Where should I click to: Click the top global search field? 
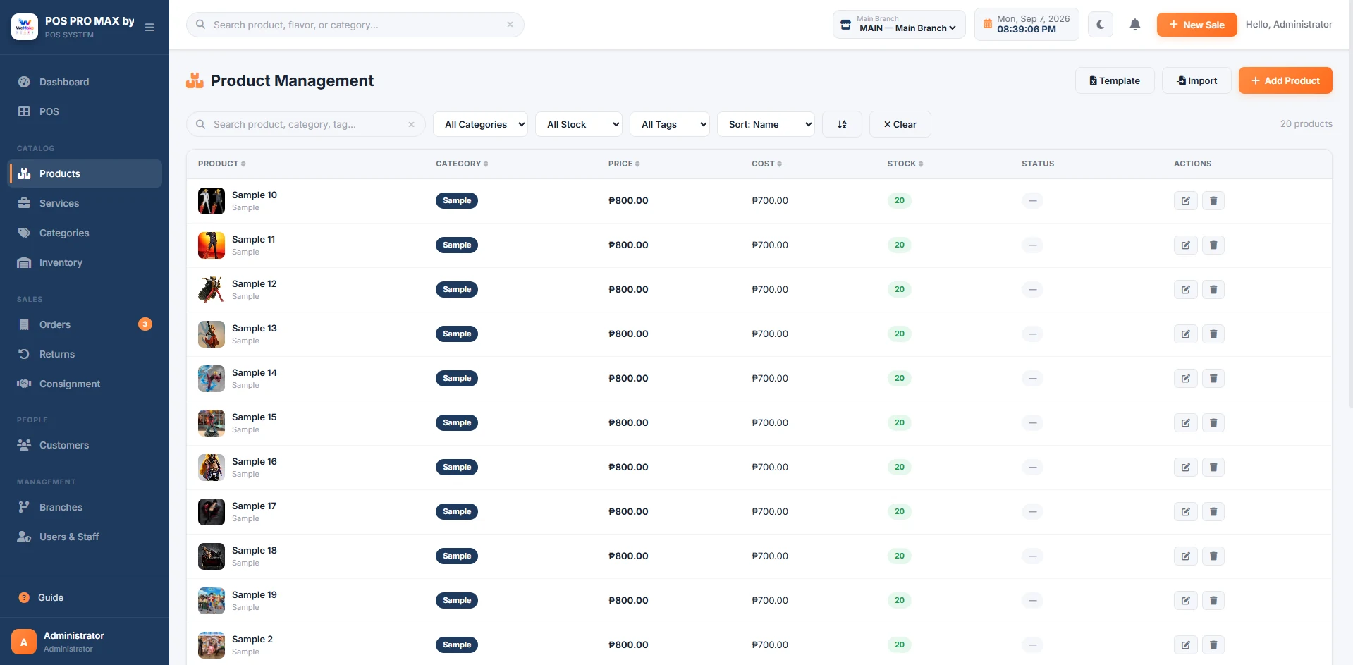pyautogui.click(x=355, y=25)
